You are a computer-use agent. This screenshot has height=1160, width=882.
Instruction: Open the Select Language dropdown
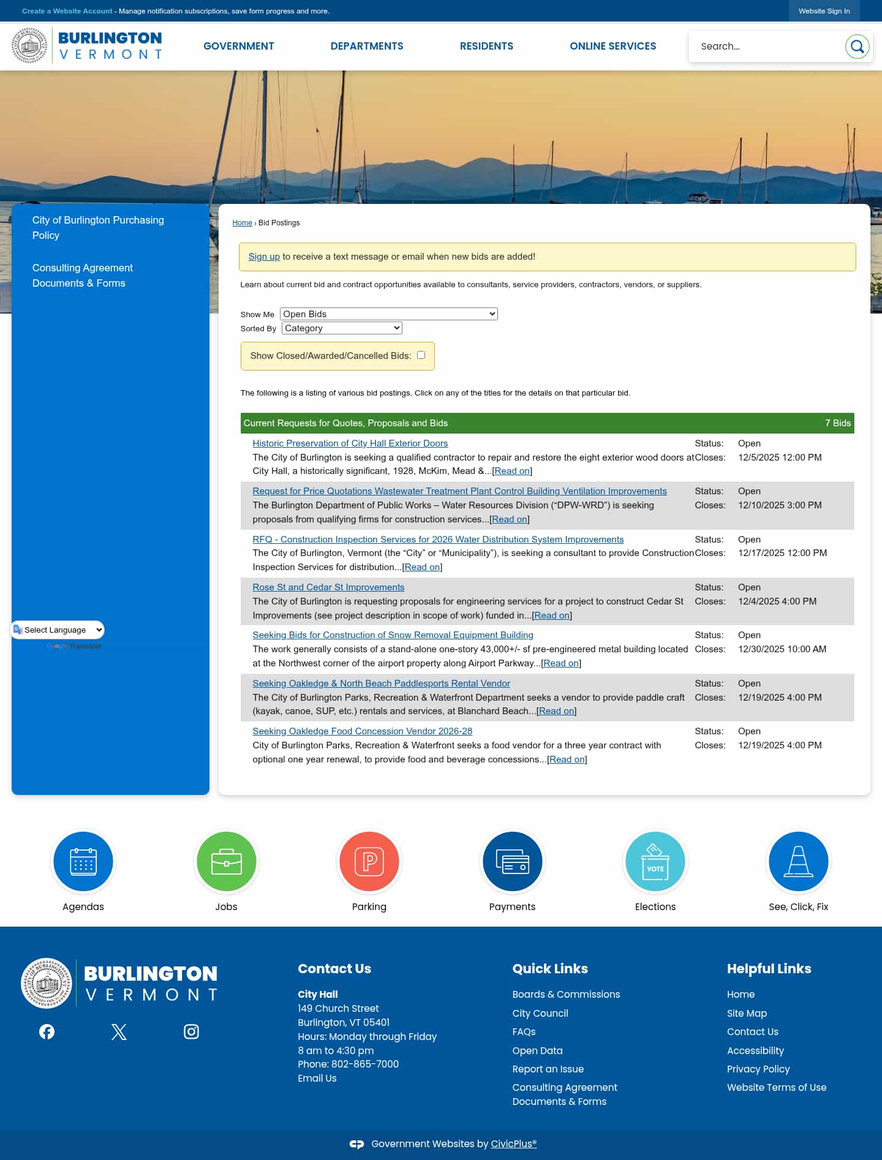pyautogui.click(x=58, y=630)
